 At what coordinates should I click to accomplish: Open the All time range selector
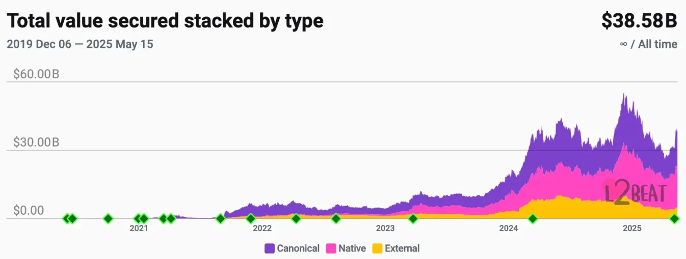point(648,44)
